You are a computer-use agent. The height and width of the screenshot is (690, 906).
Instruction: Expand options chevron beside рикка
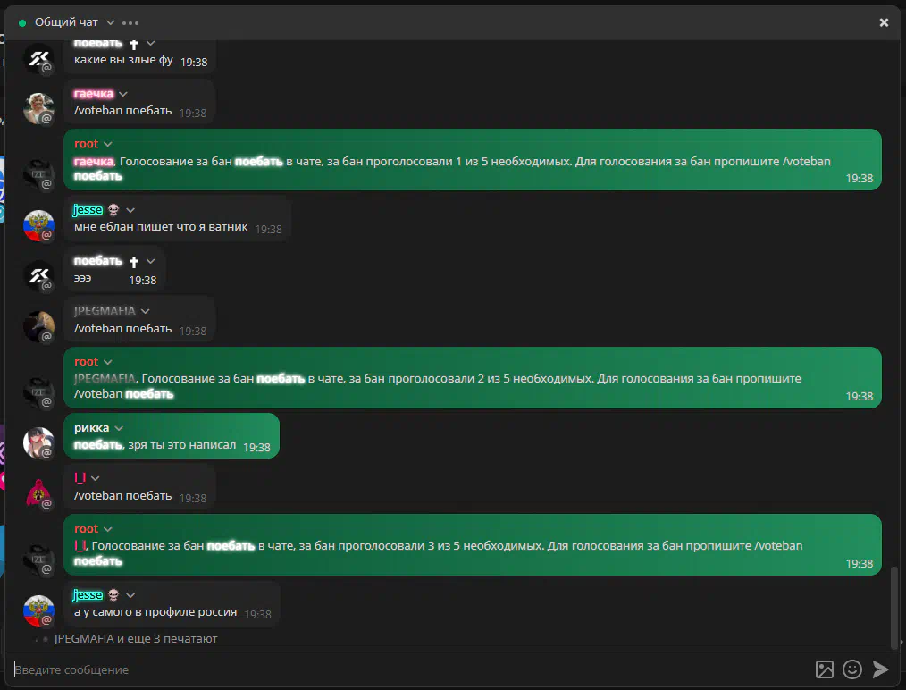(119, 428)
